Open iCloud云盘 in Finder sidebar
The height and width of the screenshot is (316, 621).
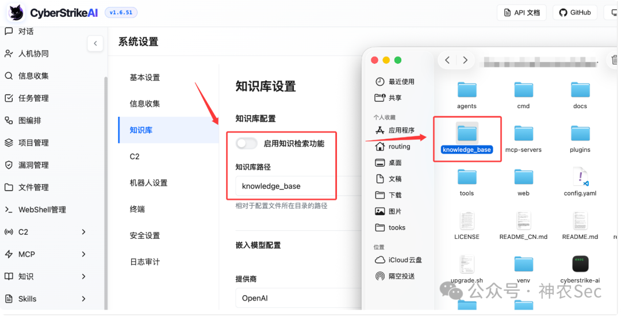pos(398,260)
